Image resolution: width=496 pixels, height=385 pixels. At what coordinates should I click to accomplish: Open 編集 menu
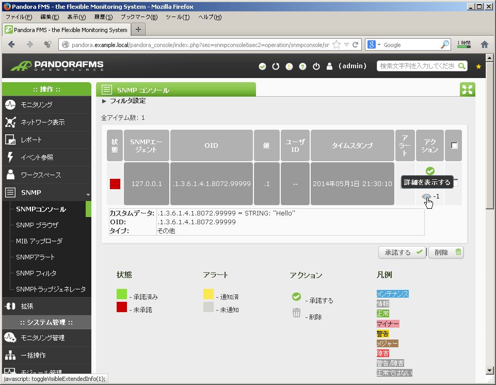(x=50, y=17)
